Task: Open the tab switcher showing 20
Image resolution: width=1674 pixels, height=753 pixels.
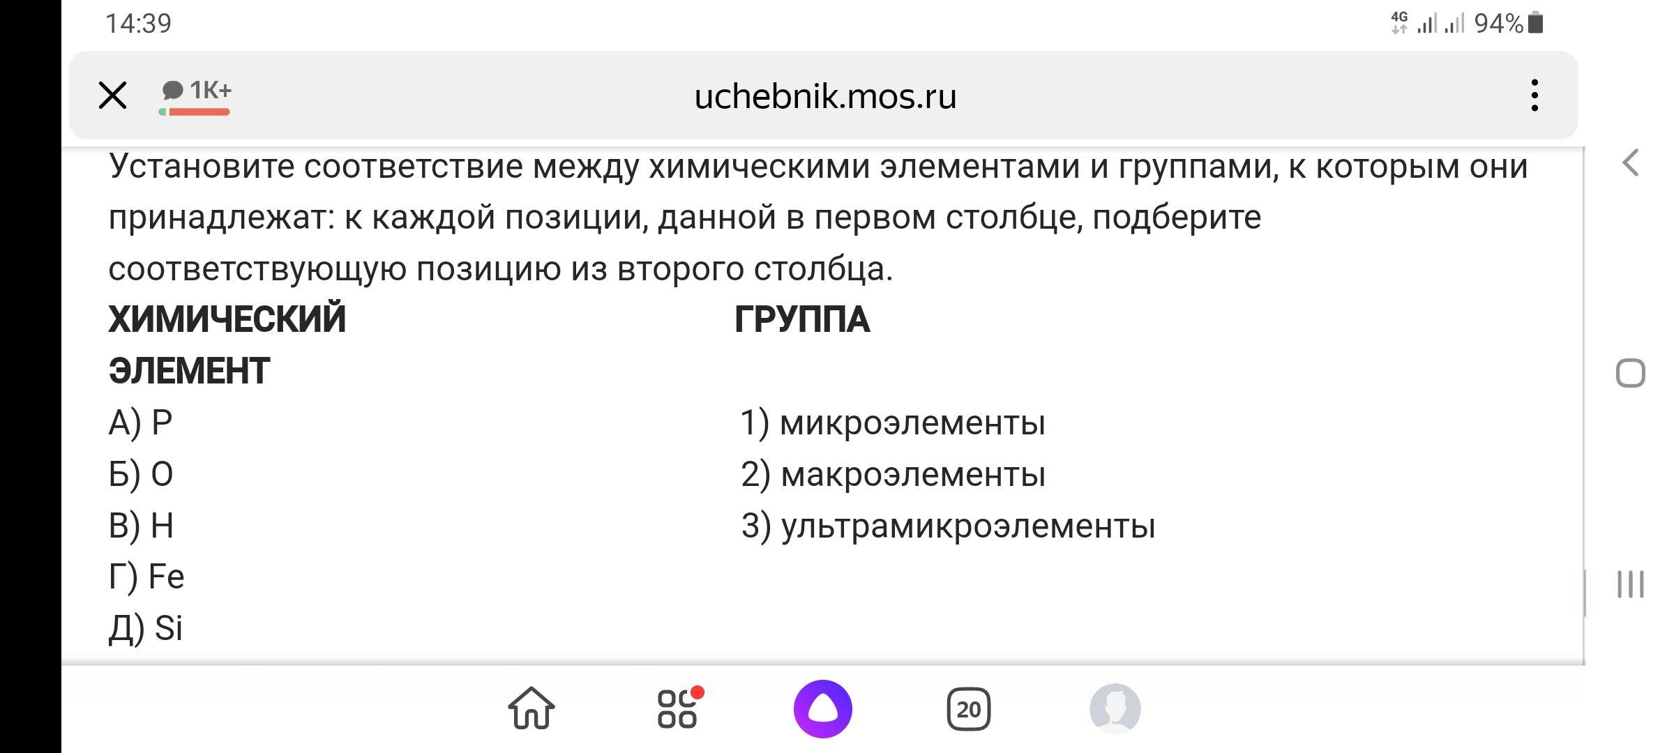Action: coord(968,709)
